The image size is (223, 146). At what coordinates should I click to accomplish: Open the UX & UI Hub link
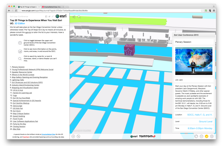[x=18, y=90]
